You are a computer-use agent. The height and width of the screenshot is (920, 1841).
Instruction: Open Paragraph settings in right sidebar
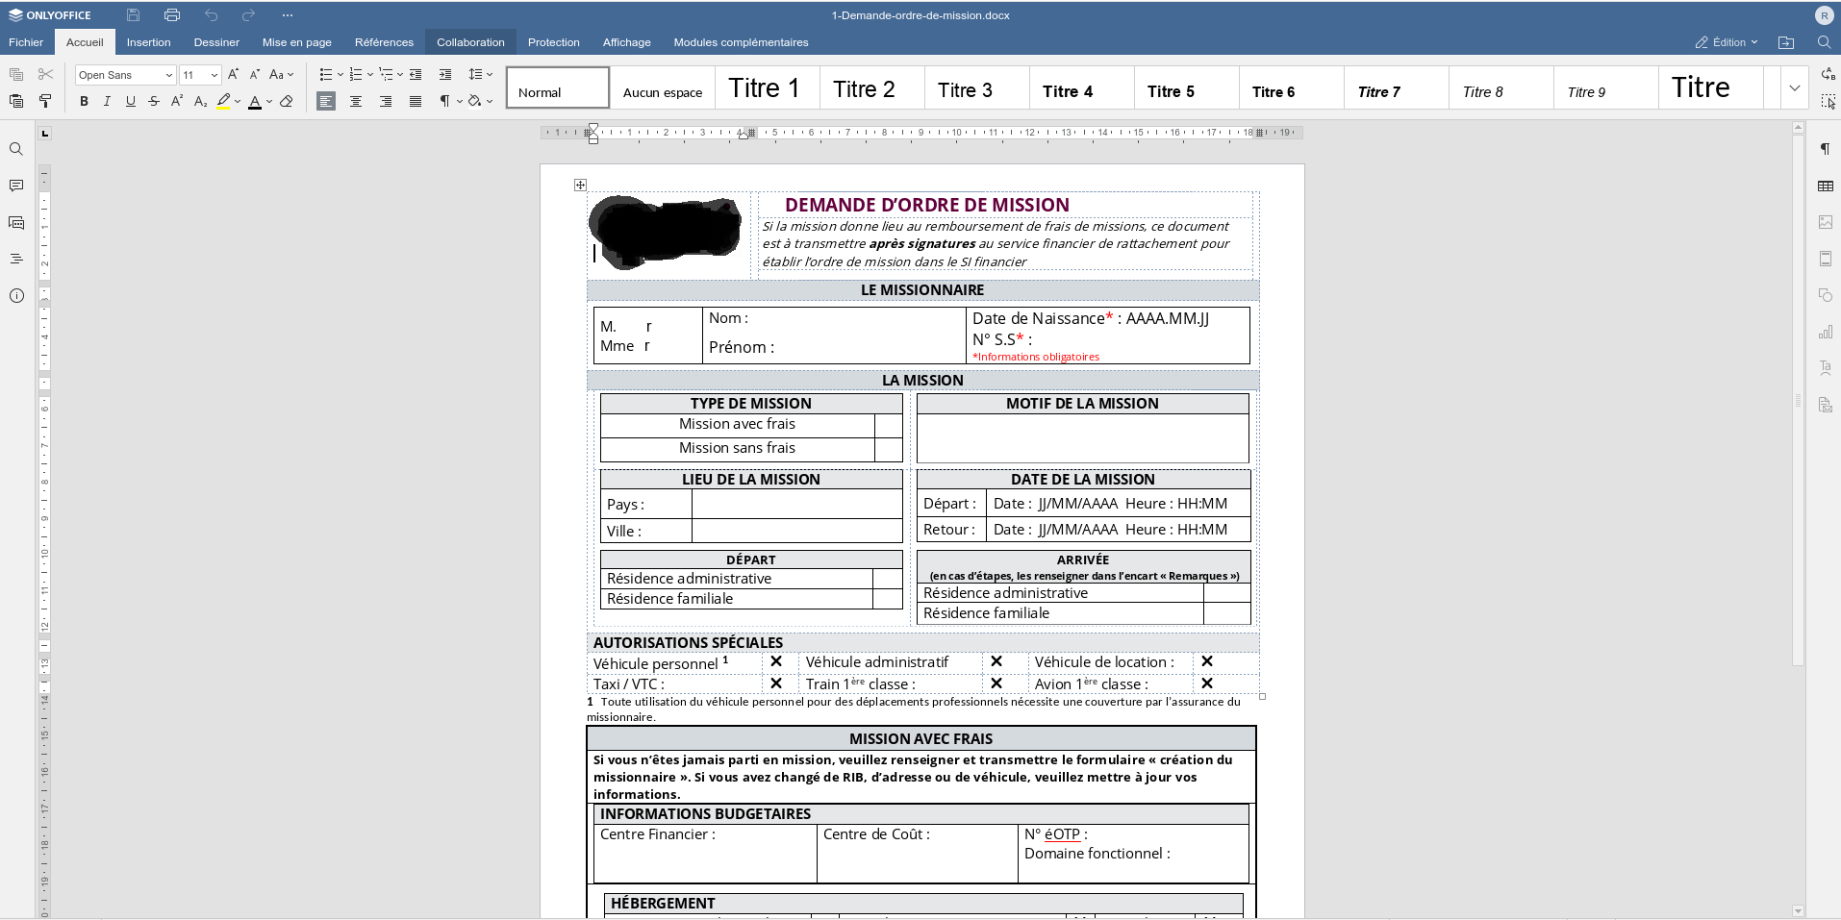pos(1825,149)
